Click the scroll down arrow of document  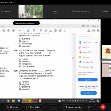(x=73, y=97)
